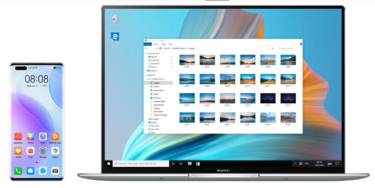Viewport: 375px width, 188px height.
Task: Select Huawei Share folder in sidebar
Action: point(159,101)
